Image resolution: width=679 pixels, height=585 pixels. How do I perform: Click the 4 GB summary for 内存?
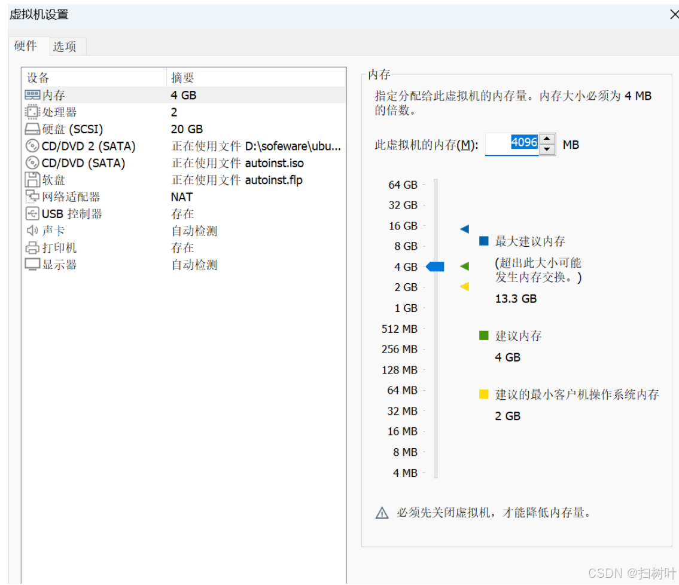pyautogui.click(x=184, y=95)
